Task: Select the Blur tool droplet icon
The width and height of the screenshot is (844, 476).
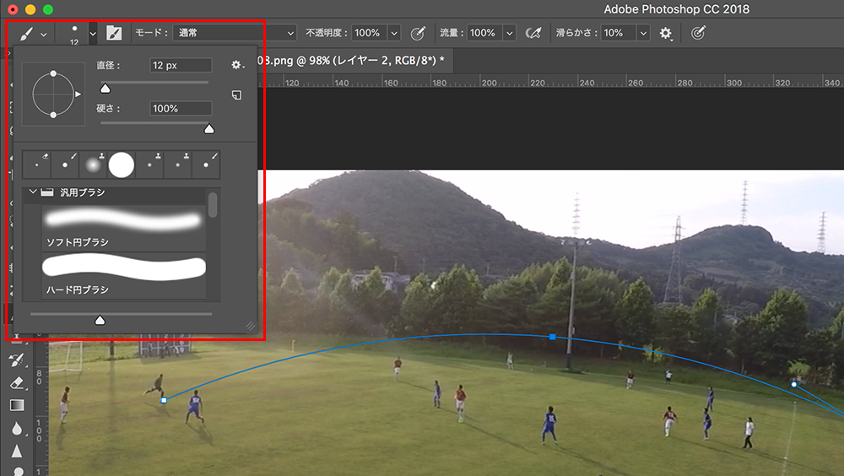Action: pyautogui.click(x=17, y=429)
